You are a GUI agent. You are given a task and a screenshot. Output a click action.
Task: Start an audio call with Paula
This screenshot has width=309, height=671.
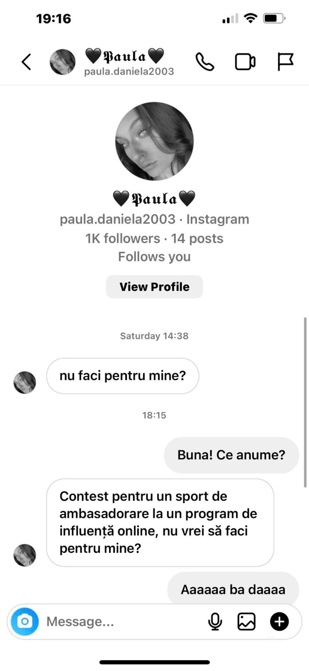(x=205, y=62)
